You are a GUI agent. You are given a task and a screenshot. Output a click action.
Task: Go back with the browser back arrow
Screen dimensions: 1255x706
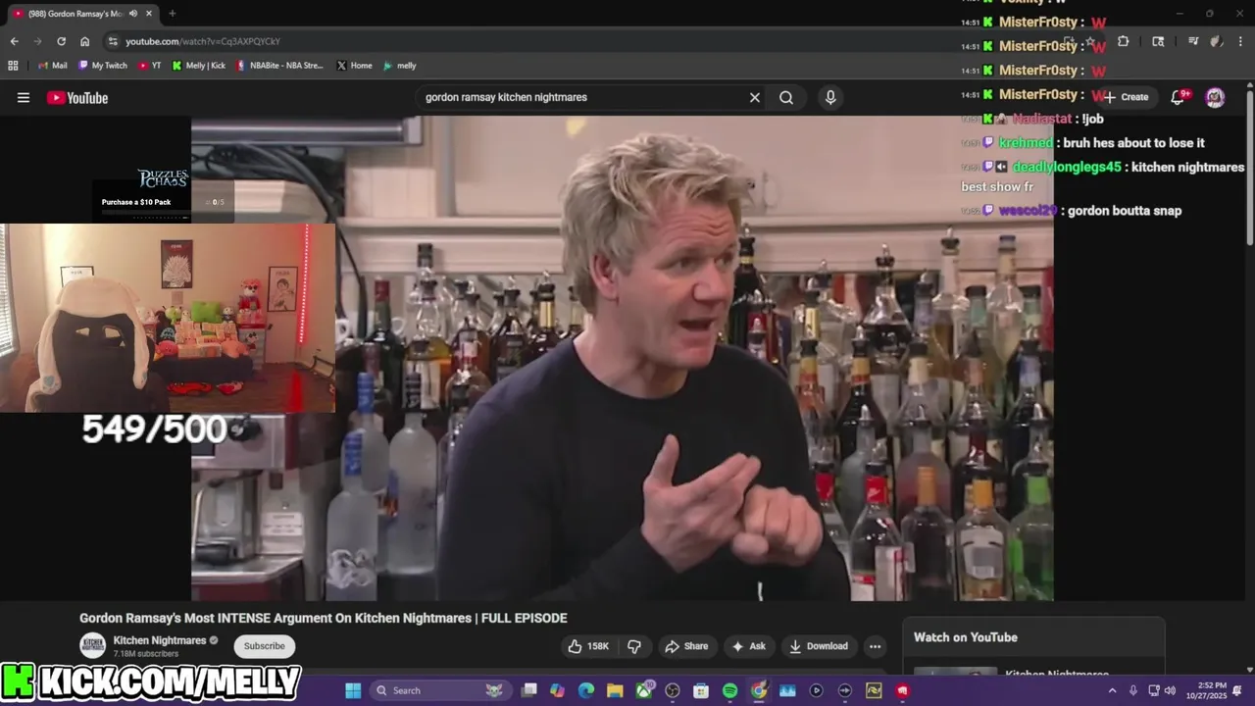pos(14,41)
